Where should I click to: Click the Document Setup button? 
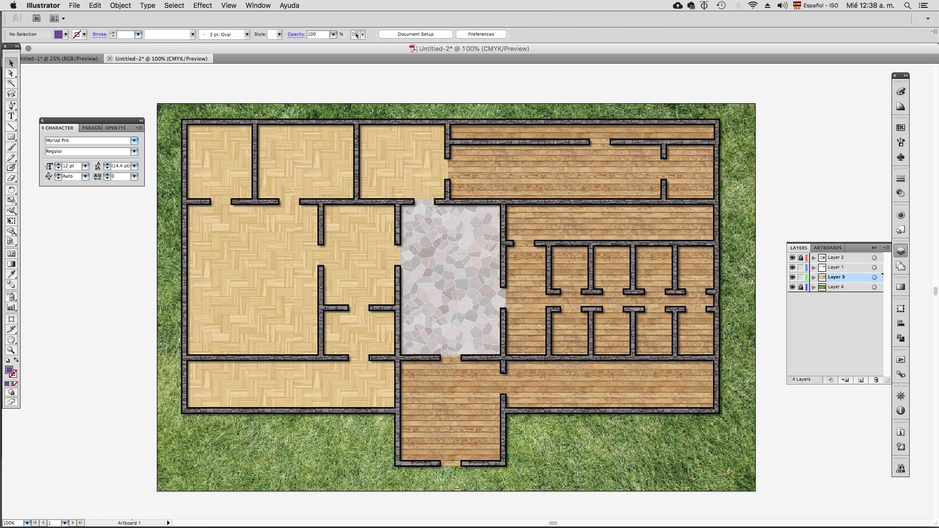(x=415, y=34)
